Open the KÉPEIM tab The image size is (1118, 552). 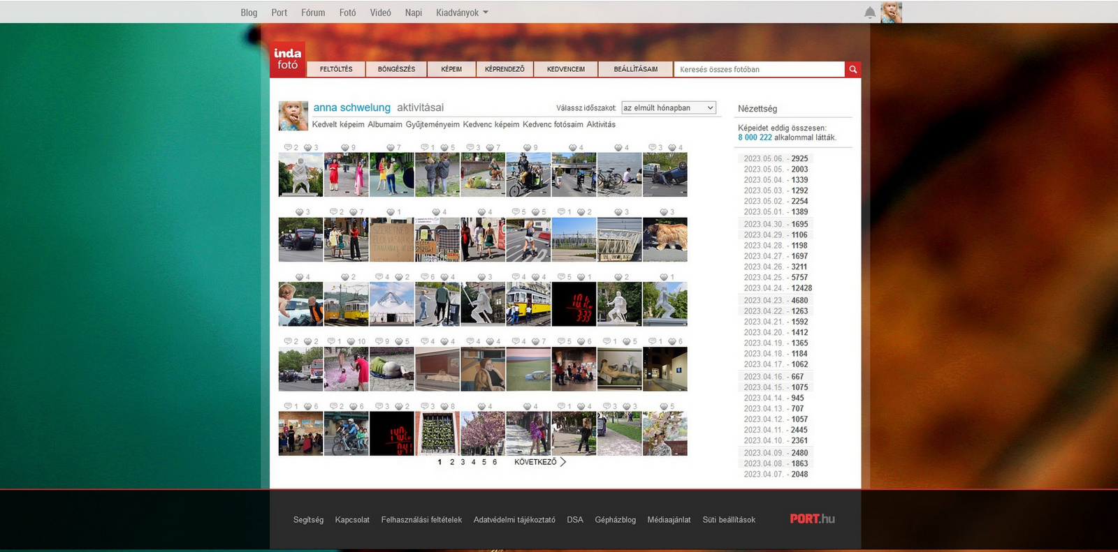(x=451, y=69)
